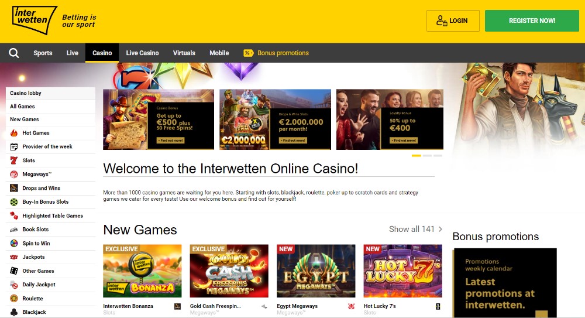Open the Hot Games flame icon
The height and width of the screenshot is (318, 585).
14,133
